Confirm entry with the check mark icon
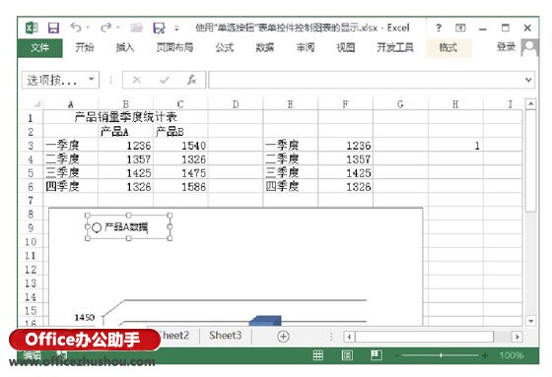 pos(165,80)
